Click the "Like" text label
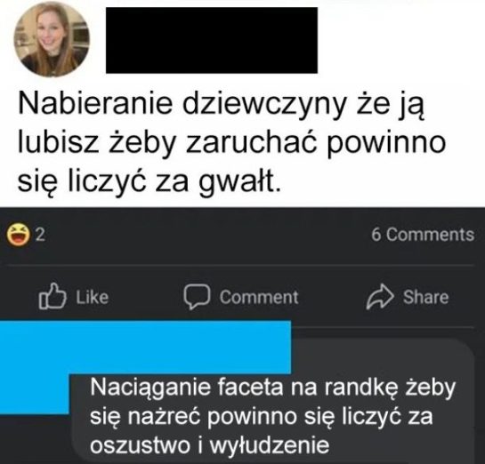Image resolution: width=485 pixels, height=464 pixels. coord(93,297)
